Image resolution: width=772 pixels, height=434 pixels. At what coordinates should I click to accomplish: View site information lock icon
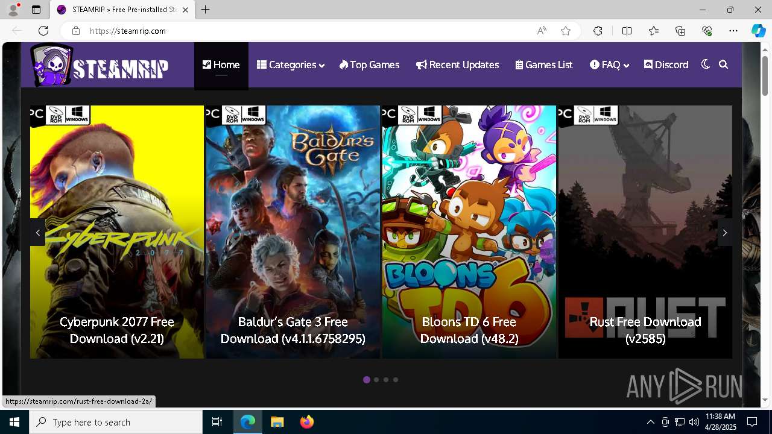click(x=75, y=31)
